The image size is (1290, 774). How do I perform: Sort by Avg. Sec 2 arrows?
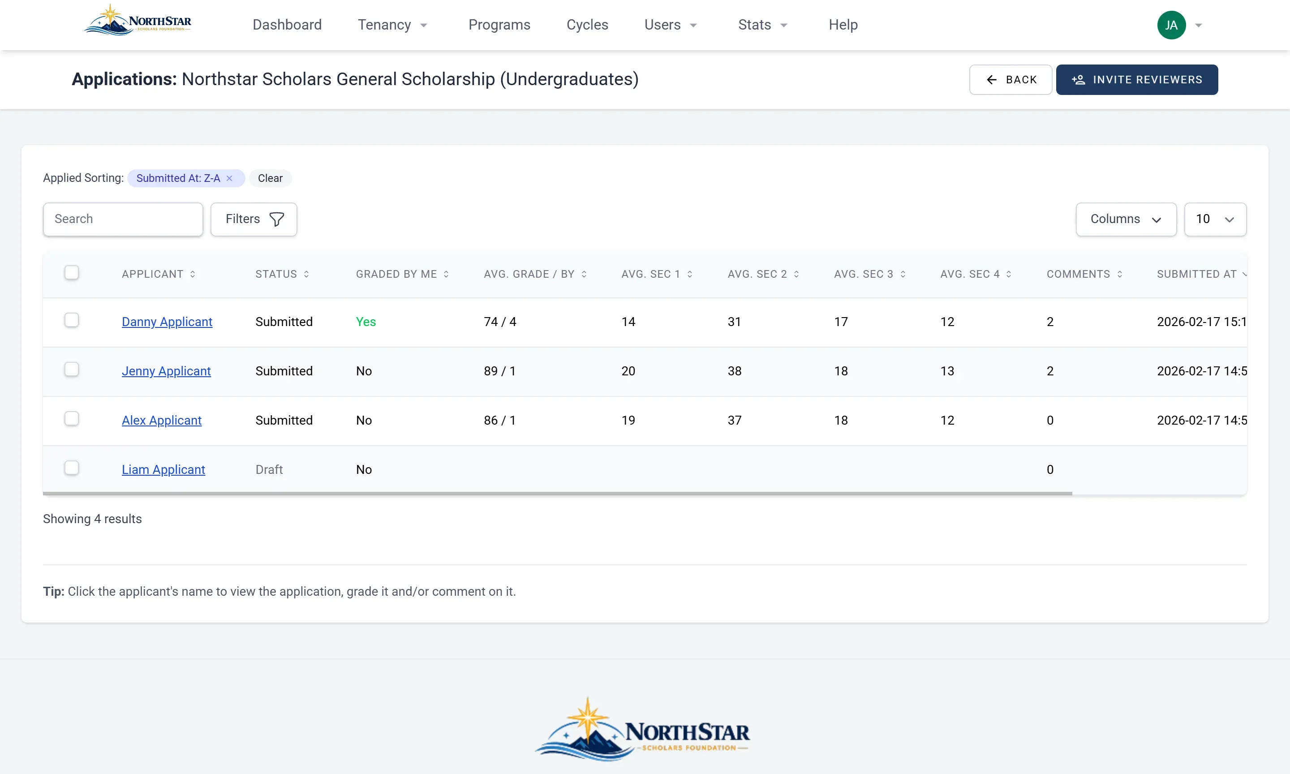click(796, 274)
